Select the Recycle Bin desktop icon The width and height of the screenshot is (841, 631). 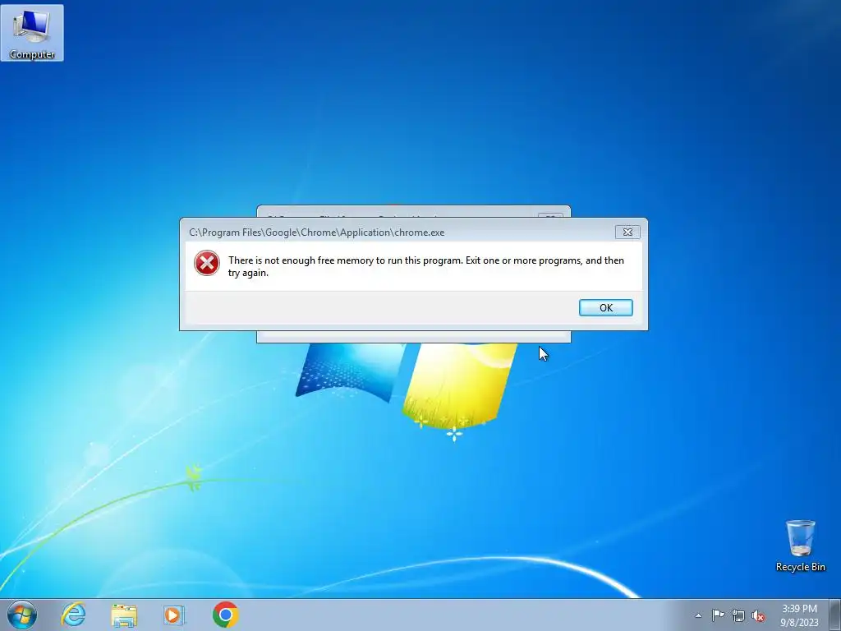(x=800, y=546)
